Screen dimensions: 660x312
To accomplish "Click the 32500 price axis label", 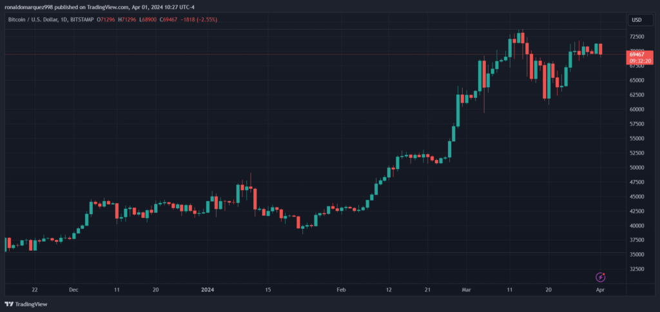I will click(636, 269).
